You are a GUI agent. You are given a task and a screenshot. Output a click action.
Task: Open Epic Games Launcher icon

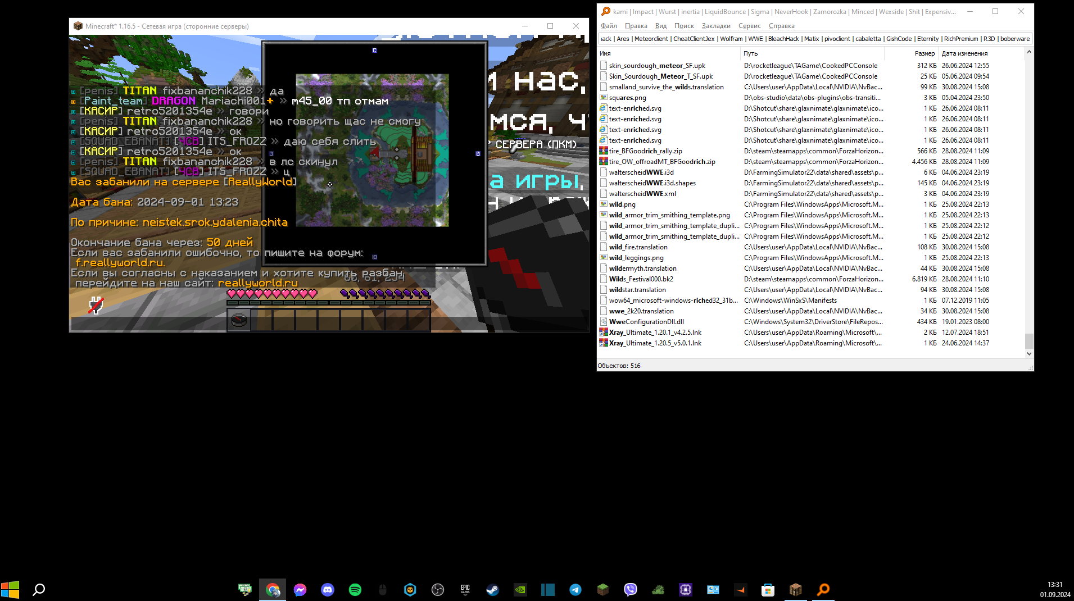tap(465, 589)
